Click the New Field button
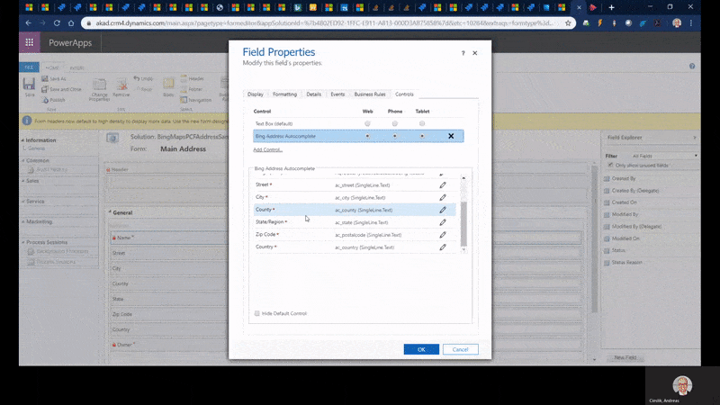Screen dimensions: 720x405 625,357
